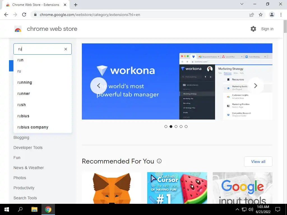Choose 'ru' search suggestion
The width and height of the screenshot is (287, 215).
(43, 71)
